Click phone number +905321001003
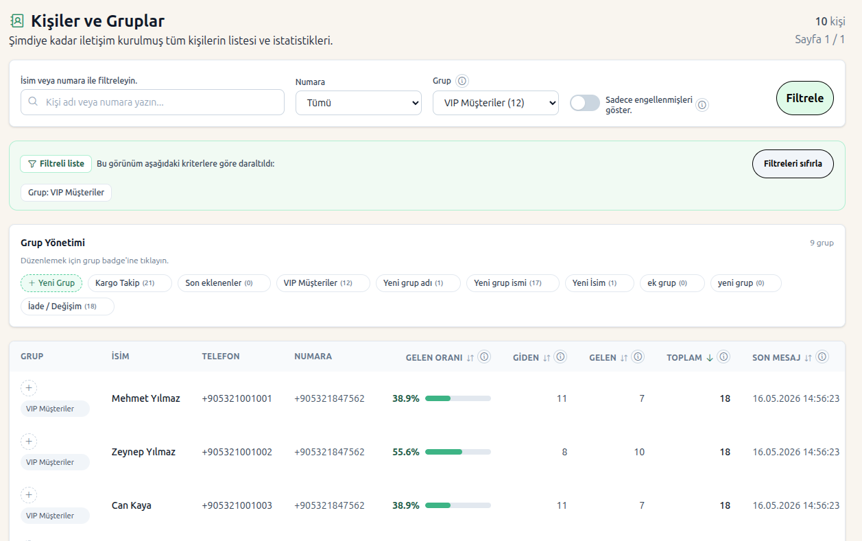The height and width of the screenshot is (541, 862). [237, 505]
